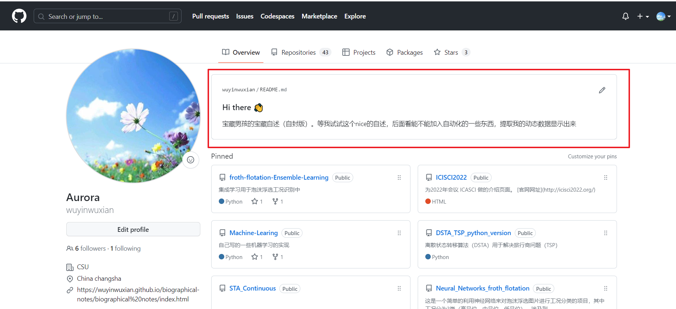Grab the drag handle on froth-flotation-Ensemble-Learning card
Screen dimensions: 676x309
399,178
